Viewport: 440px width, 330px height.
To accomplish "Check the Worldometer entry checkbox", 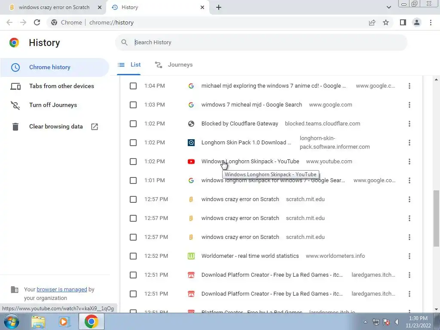I will point(133,256).
